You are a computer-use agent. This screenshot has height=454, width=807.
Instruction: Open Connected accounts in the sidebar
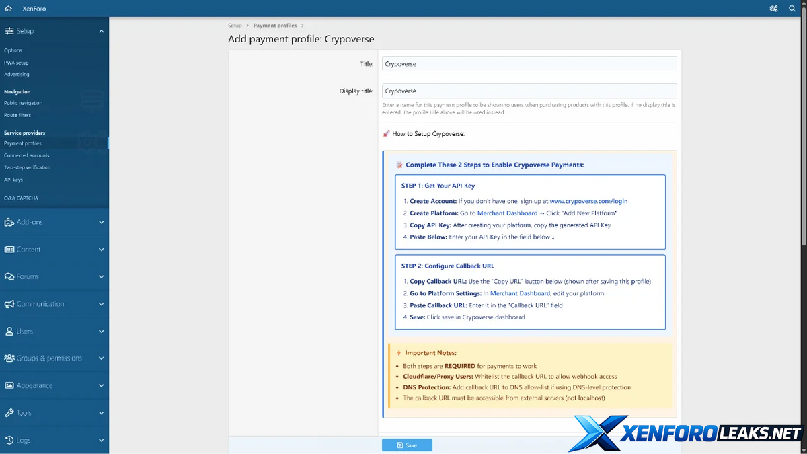point(27,155)
